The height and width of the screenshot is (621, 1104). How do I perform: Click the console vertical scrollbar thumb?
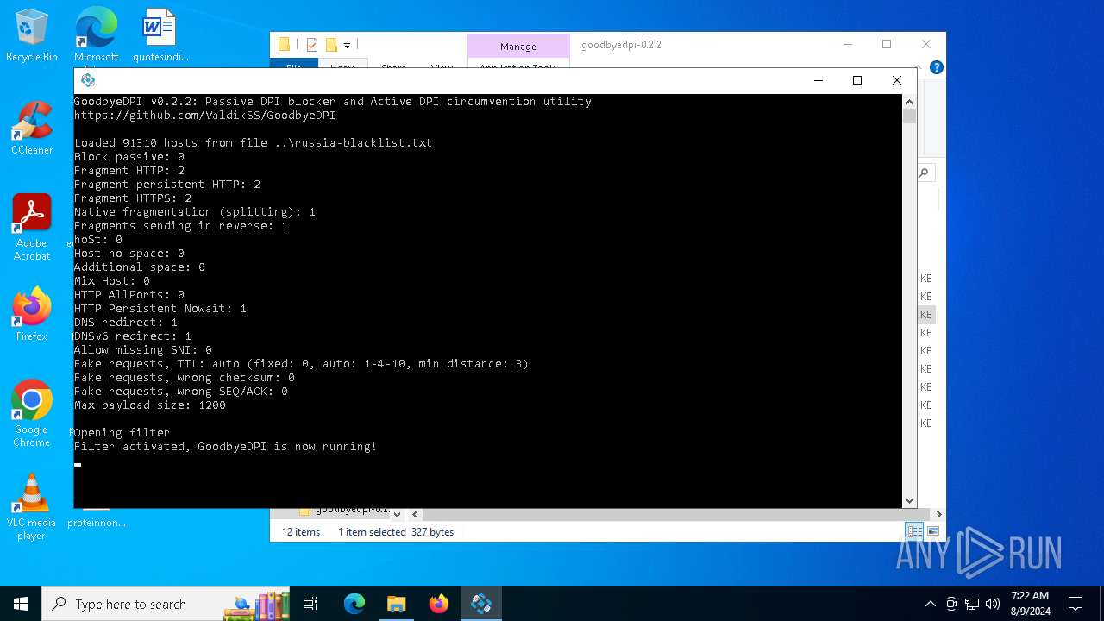(909, 116)
